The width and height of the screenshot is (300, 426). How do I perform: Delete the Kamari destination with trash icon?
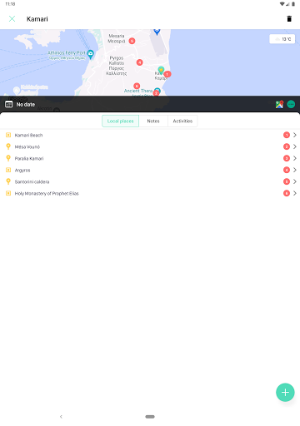[x=289, y=19]
